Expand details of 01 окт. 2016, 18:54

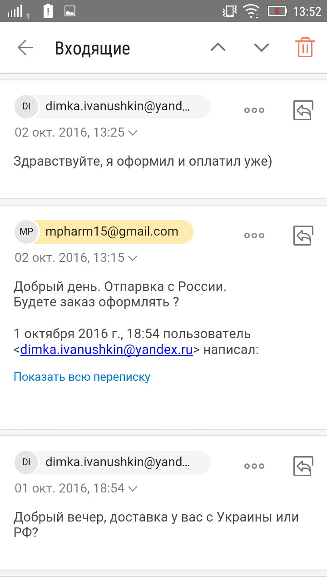(x=76, y=488)
